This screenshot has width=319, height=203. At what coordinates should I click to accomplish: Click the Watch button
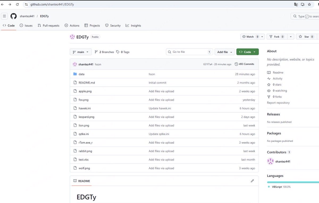tap(250, 37)
